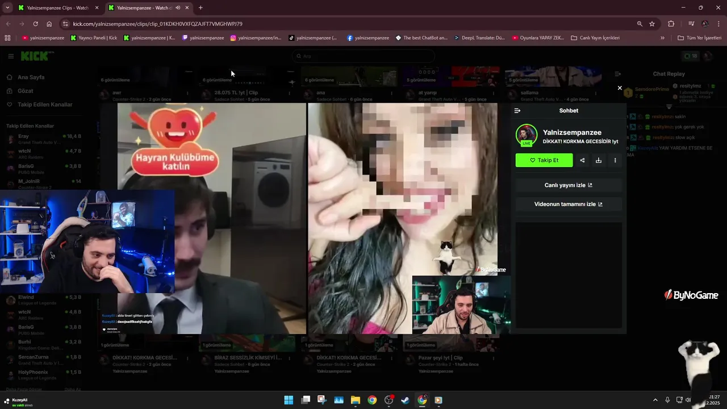Open SercanZurna channel in sidebar

[x=44, y=360]
